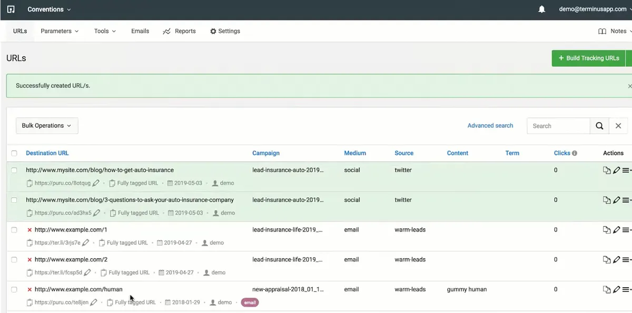Expand the Conventions project dropdown
632x313 pixels.
[x=49, y=9]
